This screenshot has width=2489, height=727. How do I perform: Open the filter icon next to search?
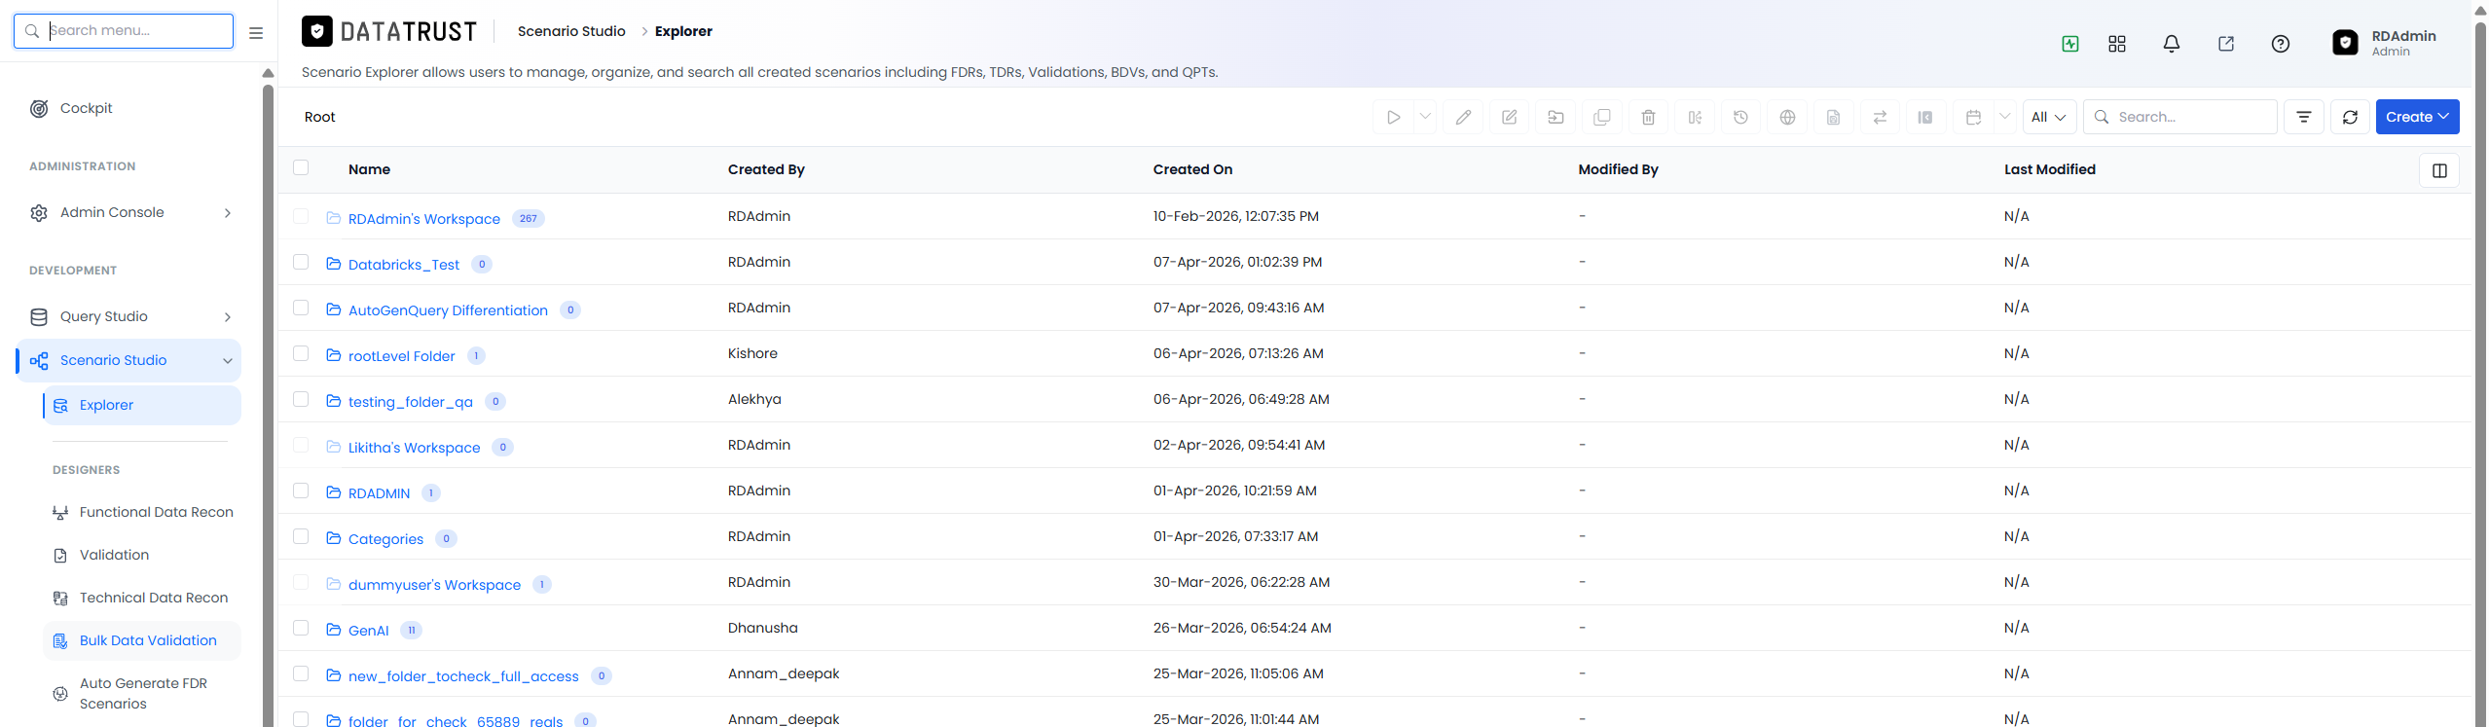2303,117
